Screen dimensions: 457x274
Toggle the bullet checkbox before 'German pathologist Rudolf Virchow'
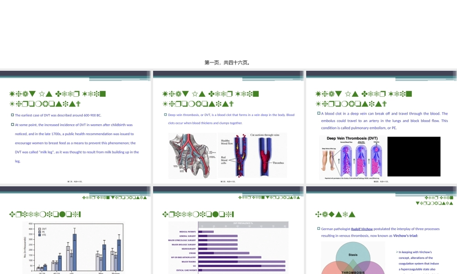point(319,228)
